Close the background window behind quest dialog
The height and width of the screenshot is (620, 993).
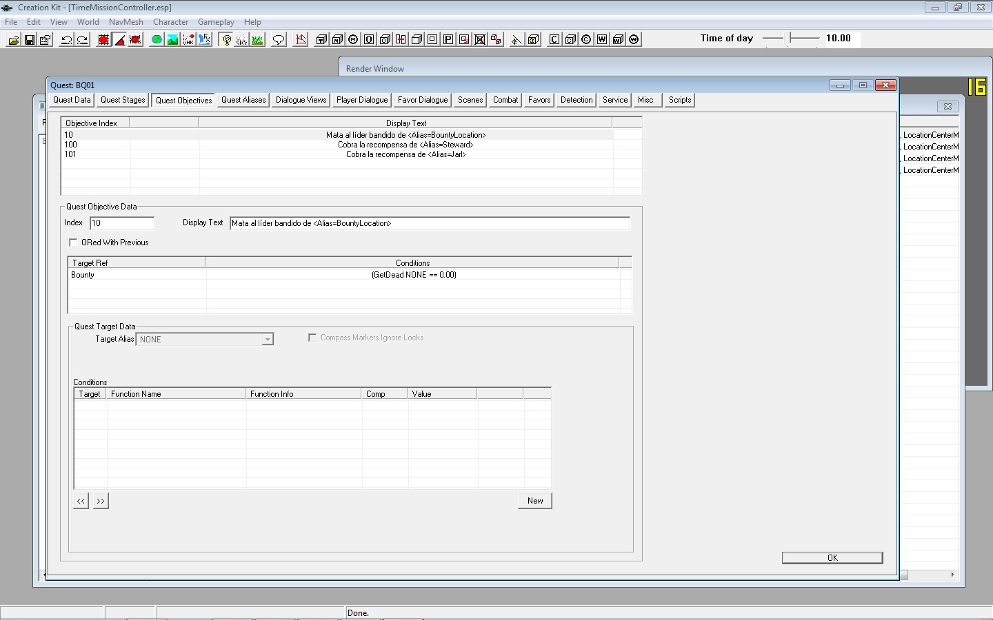pyautogui.click(x=947, y=106)
